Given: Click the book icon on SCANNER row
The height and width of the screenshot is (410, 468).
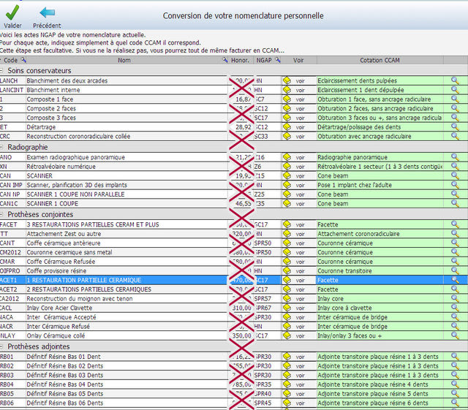Looking at the screenshot, I should tap(287, 175).
